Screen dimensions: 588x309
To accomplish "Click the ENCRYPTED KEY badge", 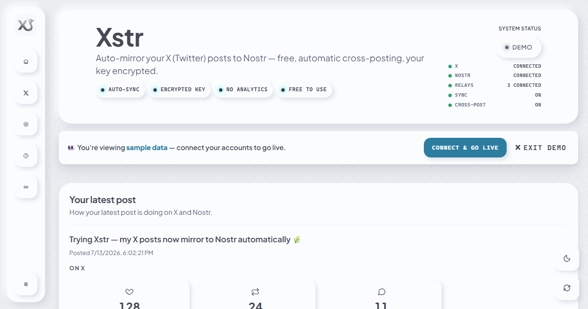I will coord(179,90).
